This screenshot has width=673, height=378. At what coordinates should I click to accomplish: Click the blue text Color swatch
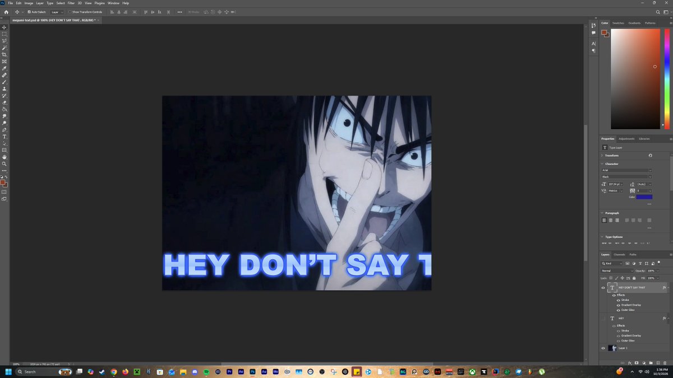pos(644,197)
